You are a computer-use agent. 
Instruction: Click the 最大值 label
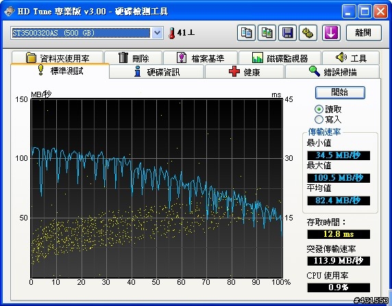click(319, 166)
